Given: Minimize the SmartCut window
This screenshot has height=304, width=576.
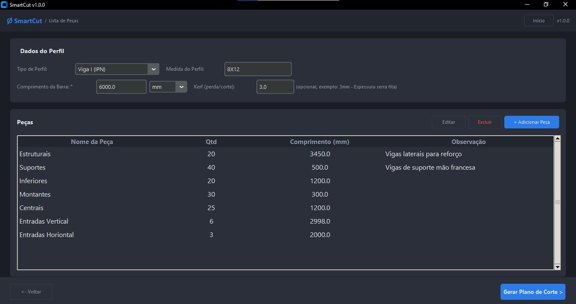Looking at the screenshot, I should [527, 5].
